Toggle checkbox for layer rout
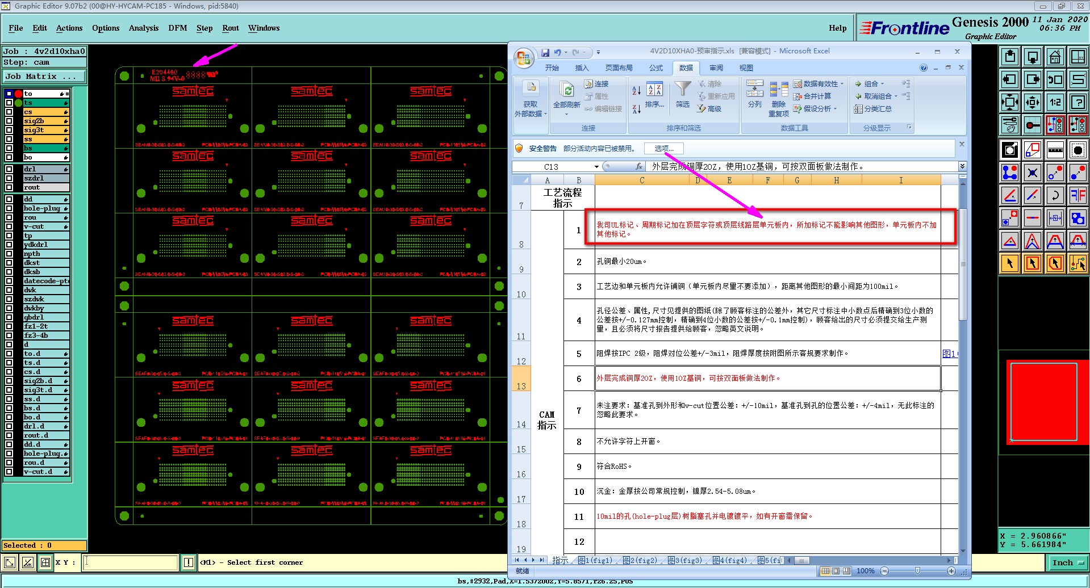Image resolution: width=1090 pixels, height=588 pixels. pyautogui.click(x=9, y=187)
